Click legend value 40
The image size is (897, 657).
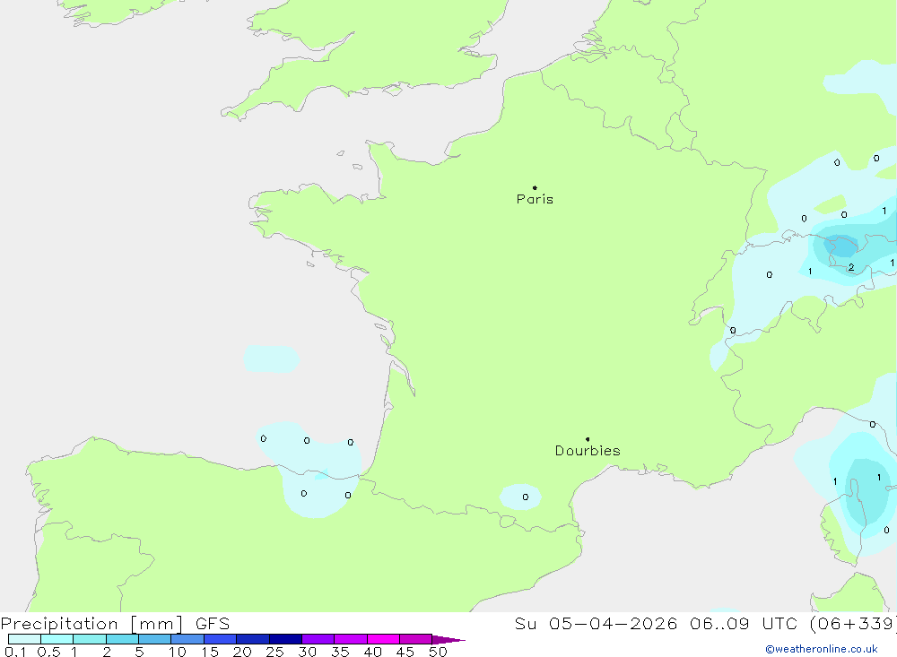(372, 652)
